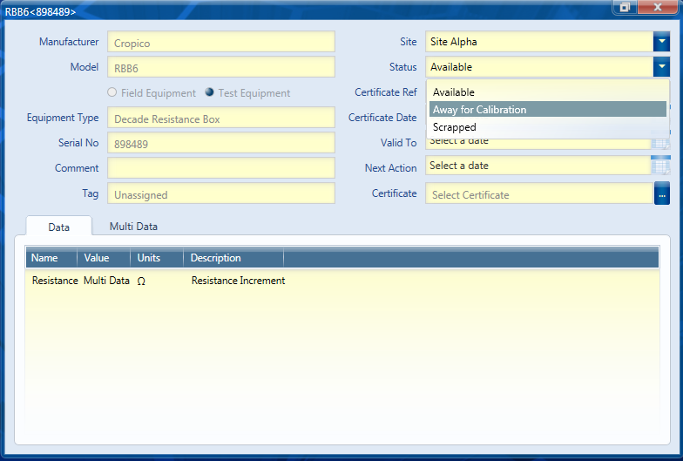
Task: Sort by the Units column header
Action: (157, 258)
